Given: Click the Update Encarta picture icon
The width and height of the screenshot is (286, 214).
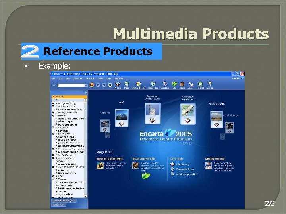Looking at the screenshot, I should pos(209,166).
